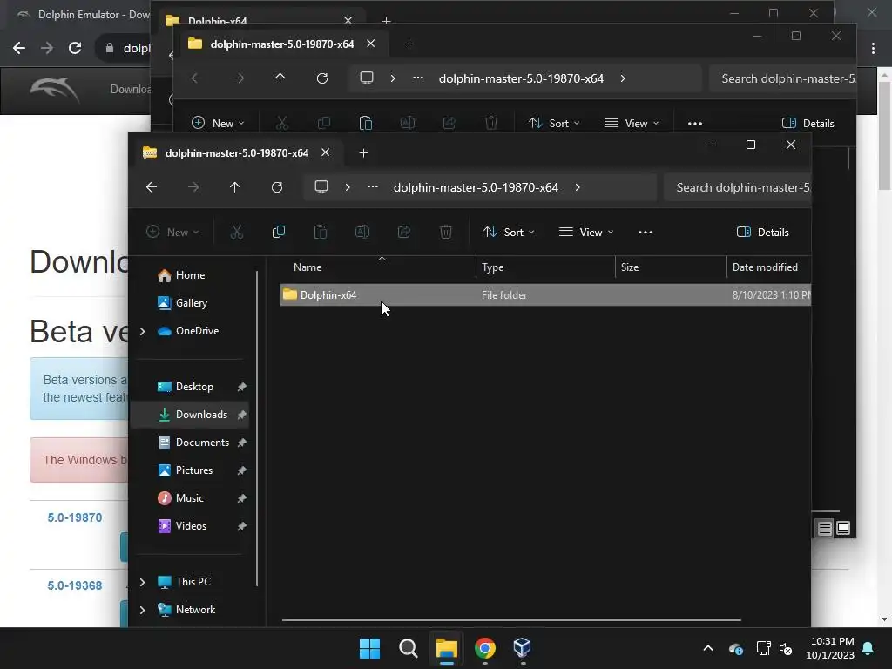Image resolution: width=892 pixels, height=669 pixels.
Task: Sort by the Size column header
Action: [671, 267]
